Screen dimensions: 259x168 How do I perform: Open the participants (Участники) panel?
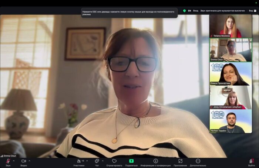(x=79, y=161)
